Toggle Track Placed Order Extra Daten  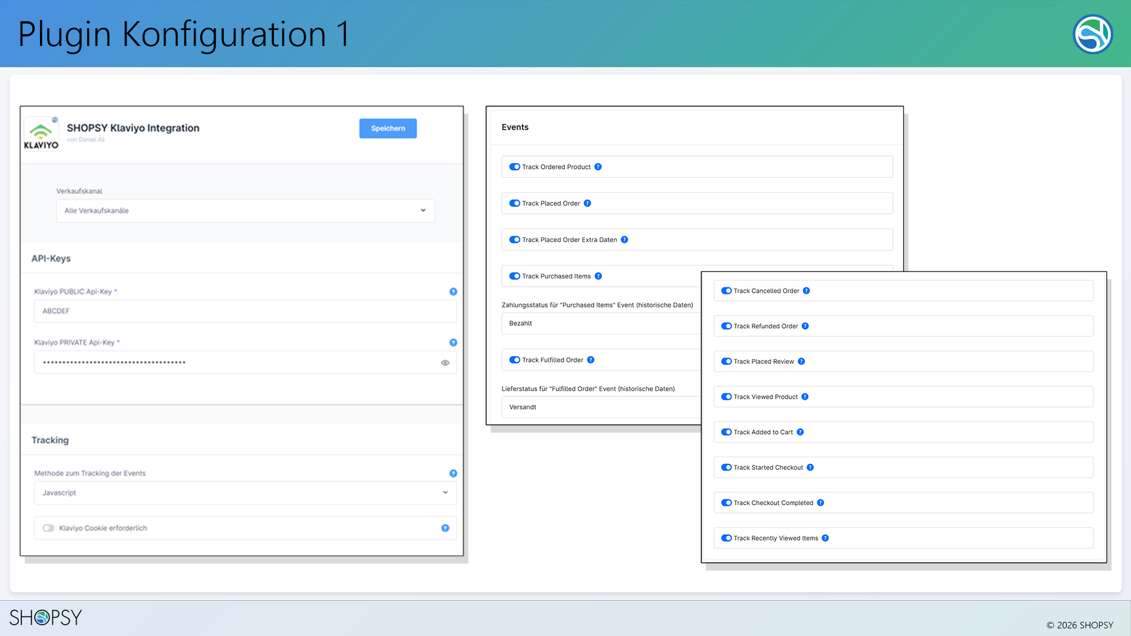pos(515,240)
